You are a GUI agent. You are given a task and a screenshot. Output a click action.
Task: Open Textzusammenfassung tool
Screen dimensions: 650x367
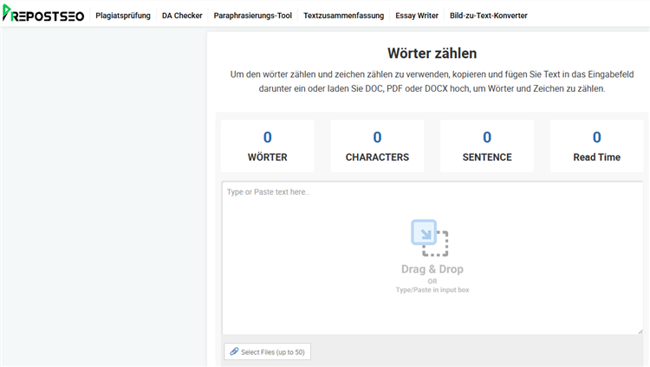pyautogui.click(x=344, y=16)
